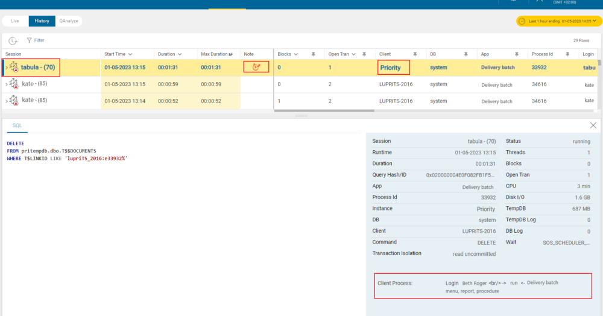Select the History tab
The width and height of the screenshot is (603, 316).
[x=42, y=21]
